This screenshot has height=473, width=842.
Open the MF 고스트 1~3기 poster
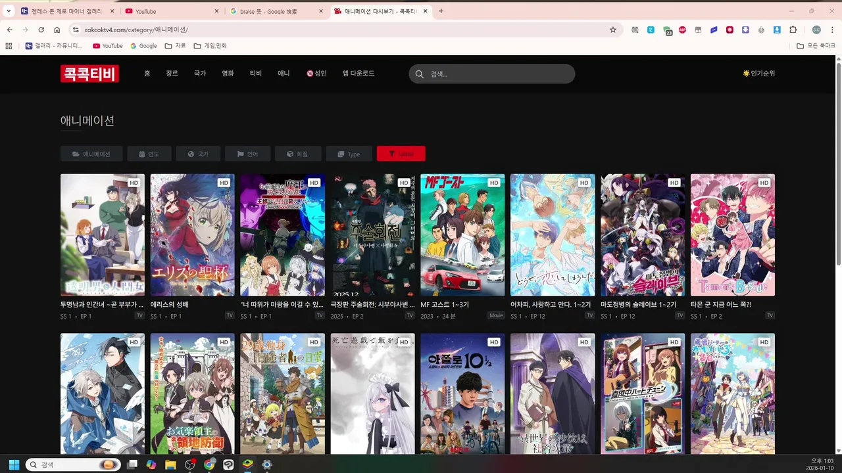coord(462,235)
